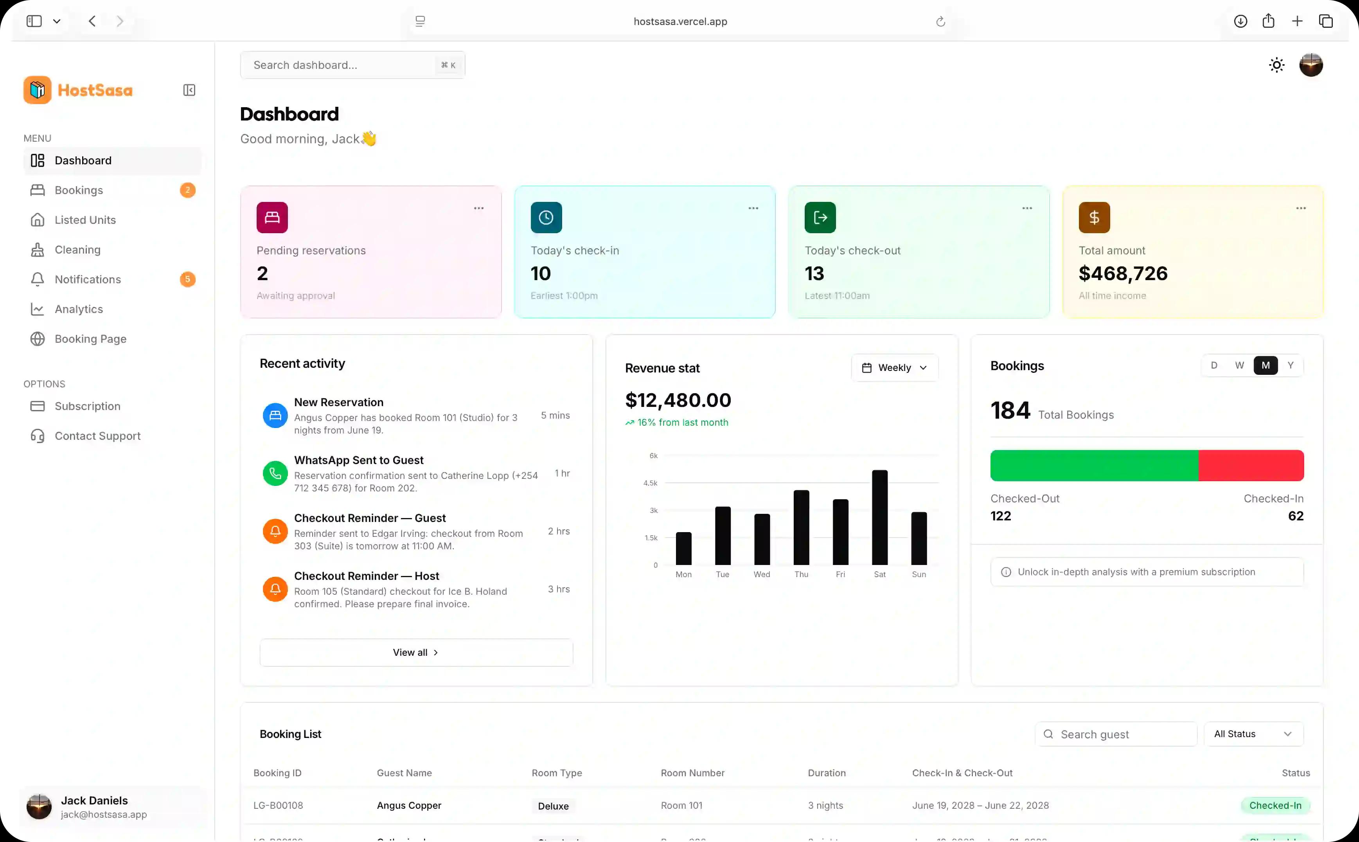Click the pink bed icon on Pending reservations
This screenshot has height=842, width=1359.
(x=272, y=217)
